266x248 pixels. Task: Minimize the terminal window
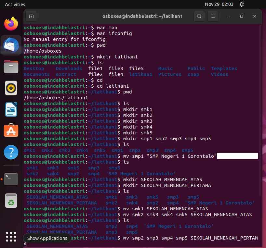click(229, 16)
